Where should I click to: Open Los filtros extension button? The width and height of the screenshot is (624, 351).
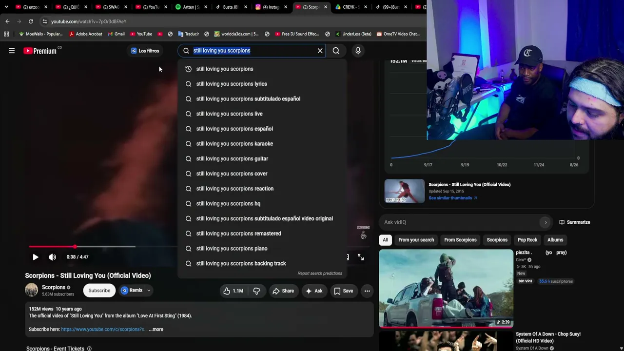(145, 51)
